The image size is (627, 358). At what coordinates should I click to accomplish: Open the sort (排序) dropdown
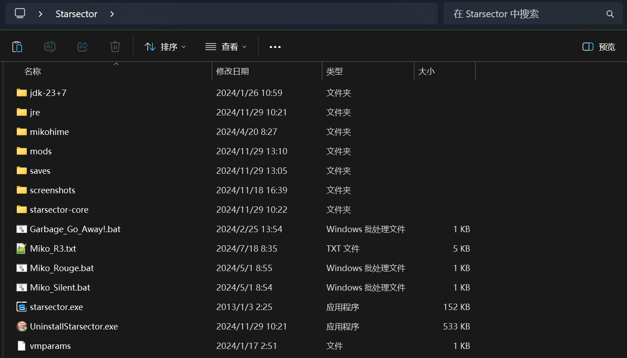pyautogui.click(x=165, y=47)
